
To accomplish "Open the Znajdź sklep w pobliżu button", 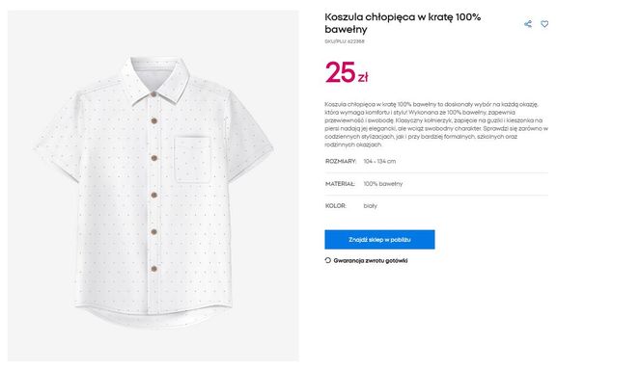I will [379, 240].
